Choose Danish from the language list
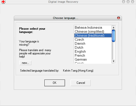Image resolution: width=136 pixels, height=106 pixels. pos(93,43)
